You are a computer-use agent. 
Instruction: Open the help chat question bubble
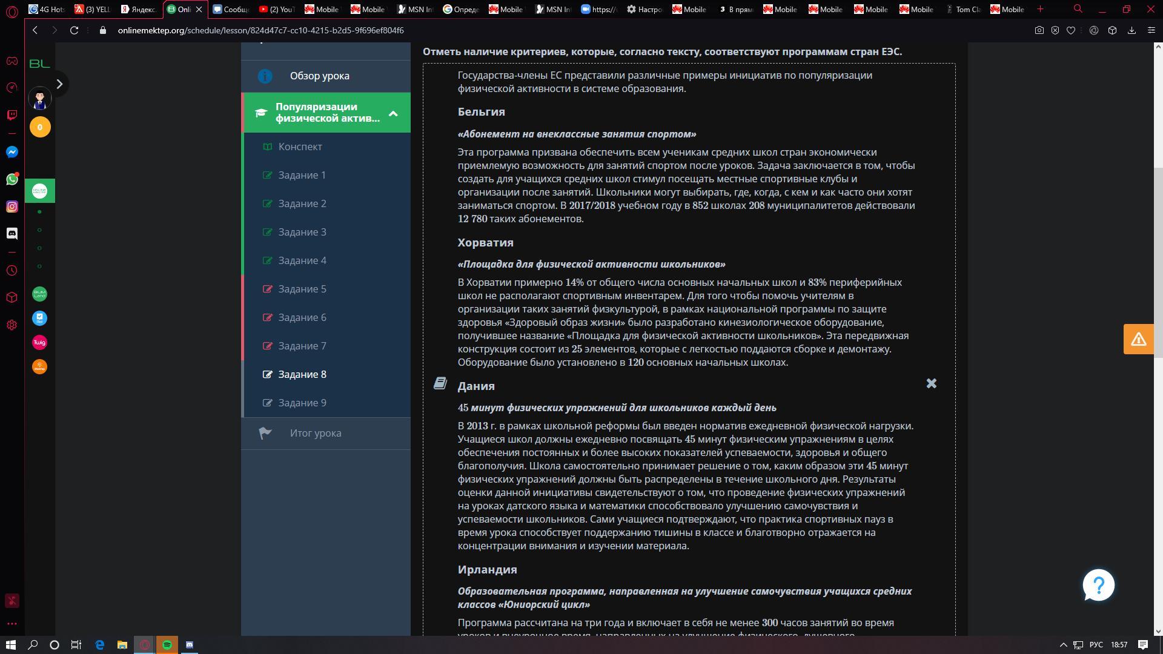[1098, 585]
